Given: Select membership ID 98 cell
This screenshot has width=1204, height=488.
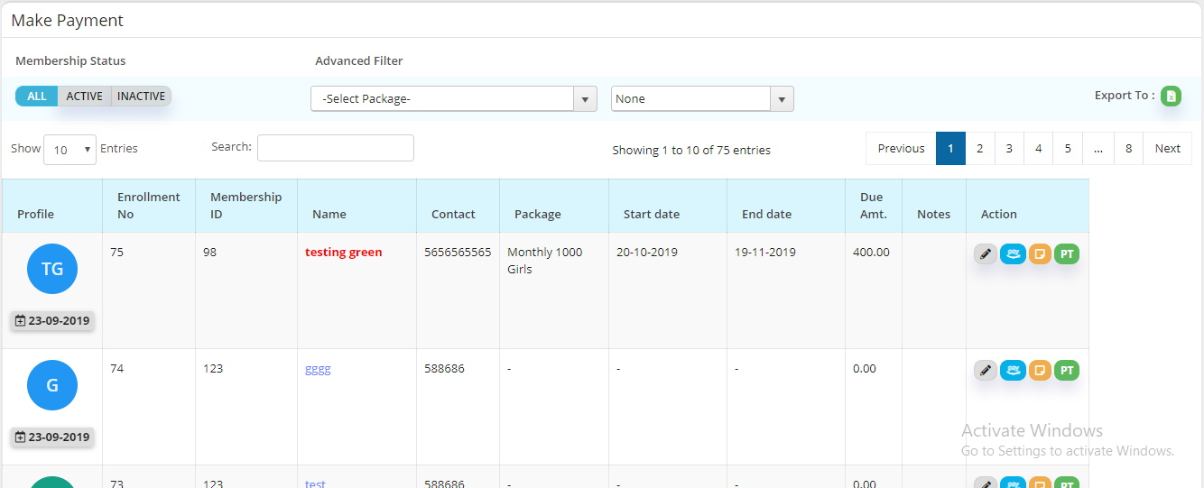Looking at the screenshot, I should tap(246, 290).
